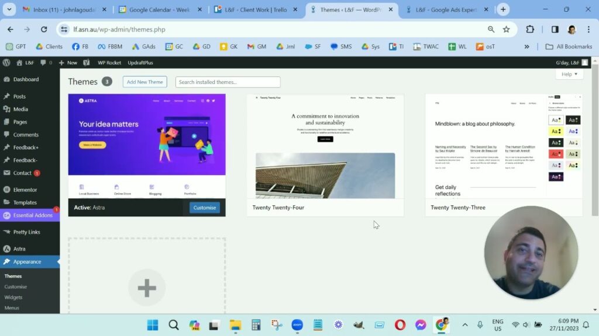
Task: Switch to the Google Calendar tab
Action: tap(160, 9)
